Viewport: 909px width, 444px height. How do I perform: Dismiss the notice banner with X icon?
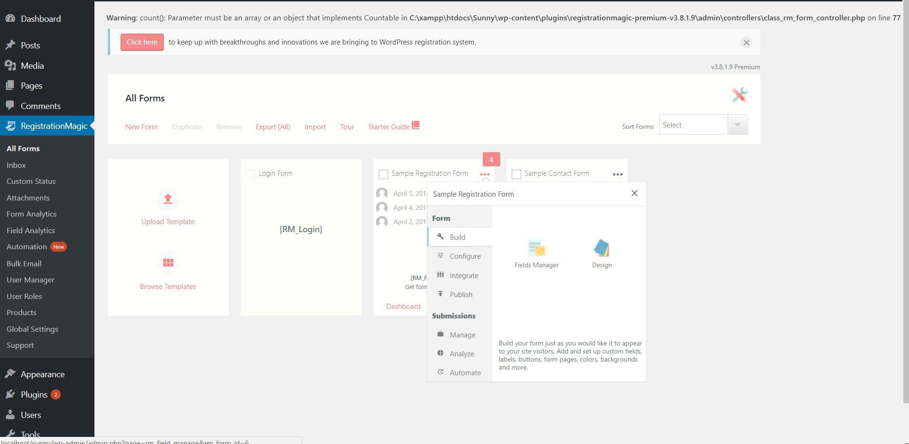click(746, 43)
